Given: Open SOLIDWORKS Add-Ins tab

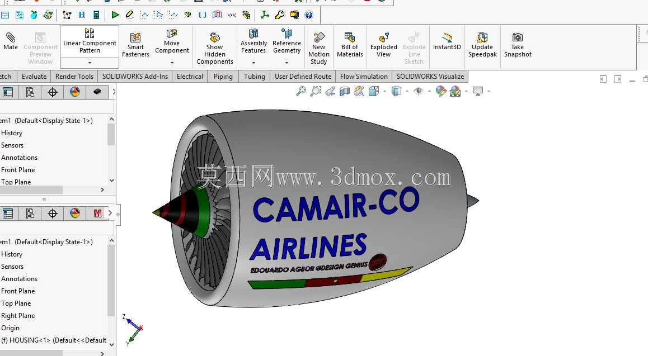Looking at the screenshot, I should (x=135, y=77).
